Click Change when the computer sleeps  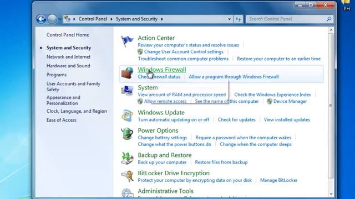tap(256, 144)
